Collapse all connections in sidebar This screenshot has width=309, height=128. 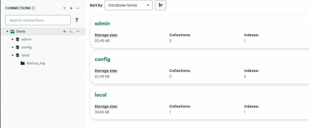tap(64, 8)
